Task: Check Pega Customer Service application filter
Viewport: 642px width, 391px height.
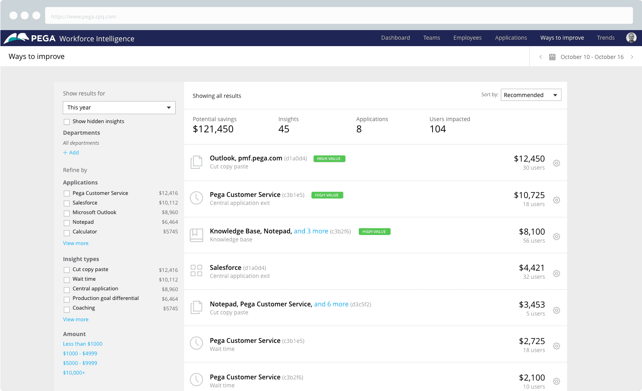Action: point(67,194)
